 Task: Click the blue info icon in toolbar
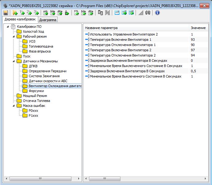click(x=157, y=13)
